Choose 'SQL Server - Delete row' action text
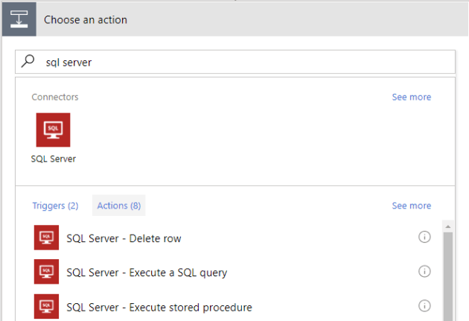Image resolution: width=469 pixels, height=321 pixels. pos(124,238)
